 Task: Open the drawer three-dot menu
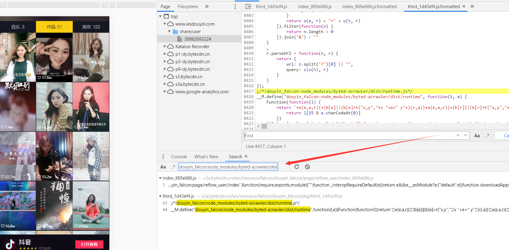click(163, 157)
